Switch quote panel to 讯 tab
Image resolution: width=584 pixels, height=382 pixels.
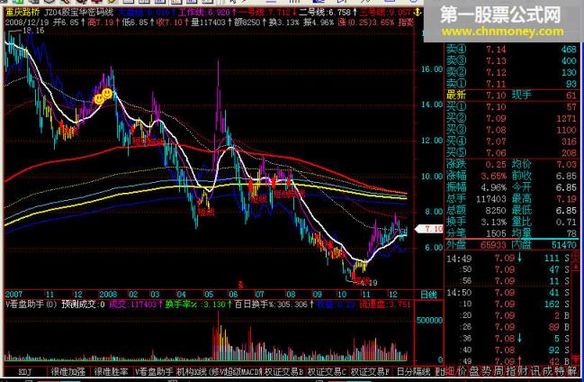click(x=535, y=371)
